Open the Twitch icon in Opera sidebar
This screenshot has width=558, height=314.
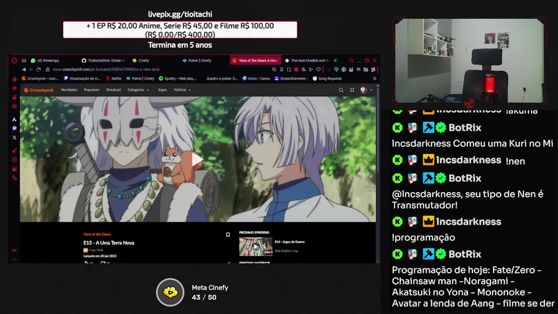click(x=14, y=129)
